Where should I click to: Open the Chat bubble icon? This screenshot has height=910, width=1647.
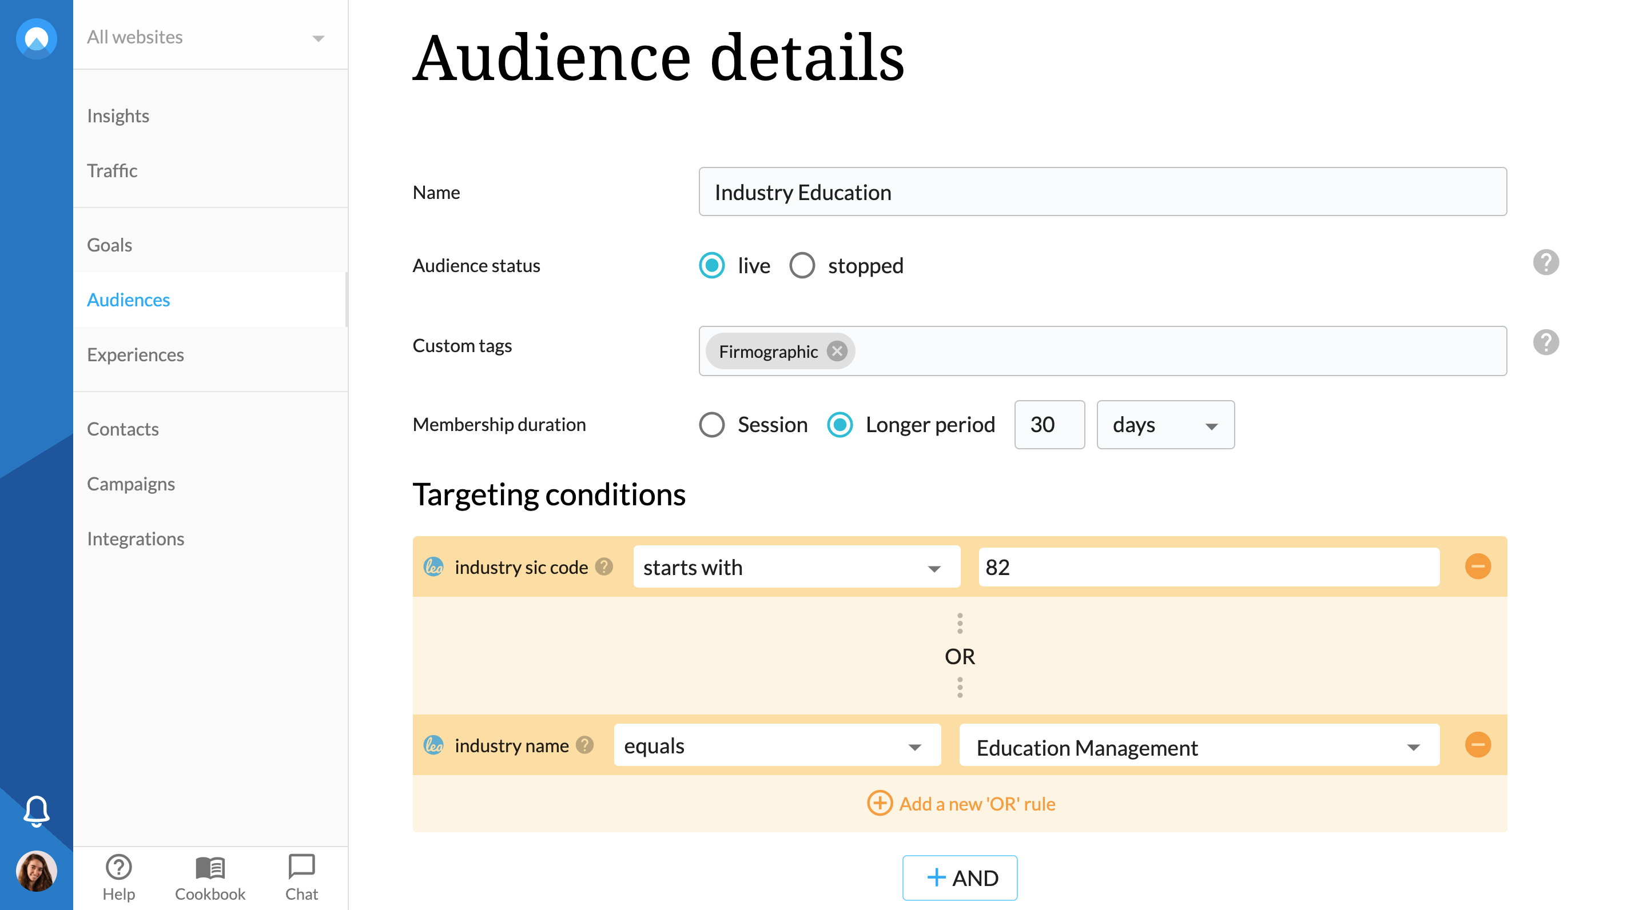point(301,867)
